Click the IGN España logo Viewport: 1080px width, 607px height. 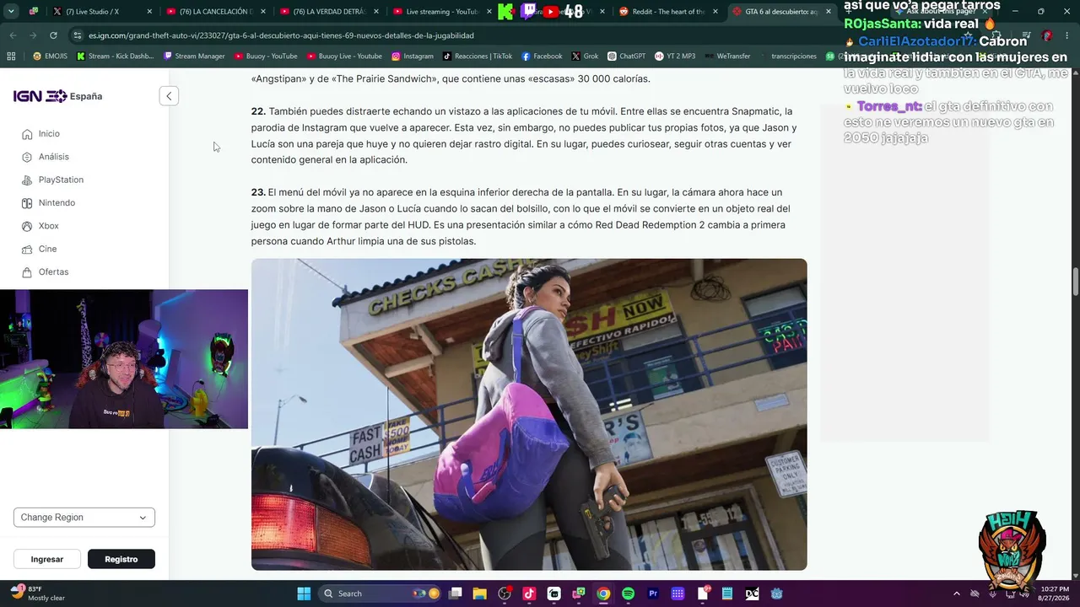pyautogui.click(x=57, y=96)
